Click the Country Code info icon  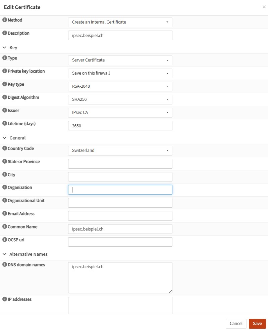pos(5,149)
